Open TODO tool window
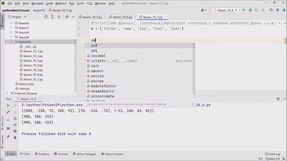This screenshot has height=161, width=287. (25, 154)
